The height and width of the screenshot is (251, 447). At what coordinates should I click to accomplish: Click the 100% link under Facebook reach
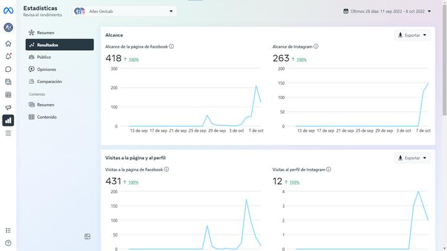point(133,59)
